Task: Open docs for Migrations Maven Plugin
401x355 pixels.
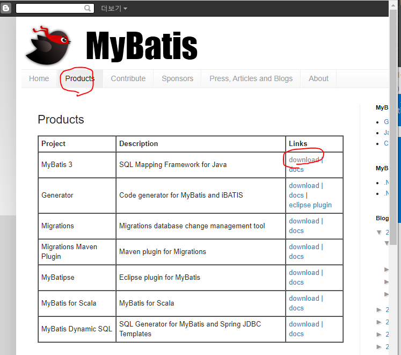Action: click(x=296, y=257)
